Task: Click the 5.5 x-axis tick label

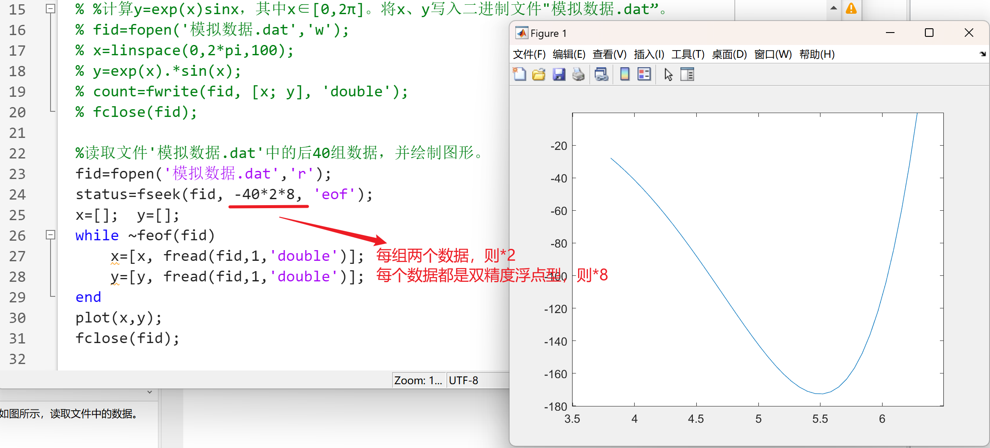Action: [x=820, y=419]
